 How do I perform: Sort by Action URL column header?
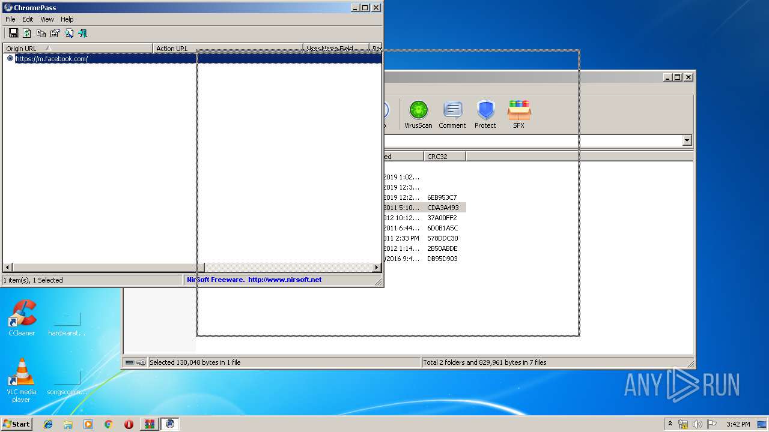pyautogui.click(x=228, y=49)
